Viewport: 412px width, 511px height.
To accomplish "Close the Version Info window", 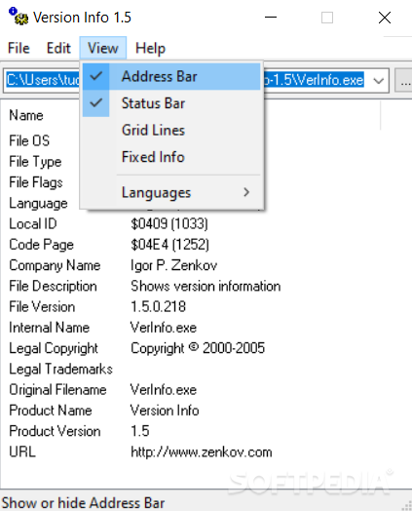I will point(385,18).
